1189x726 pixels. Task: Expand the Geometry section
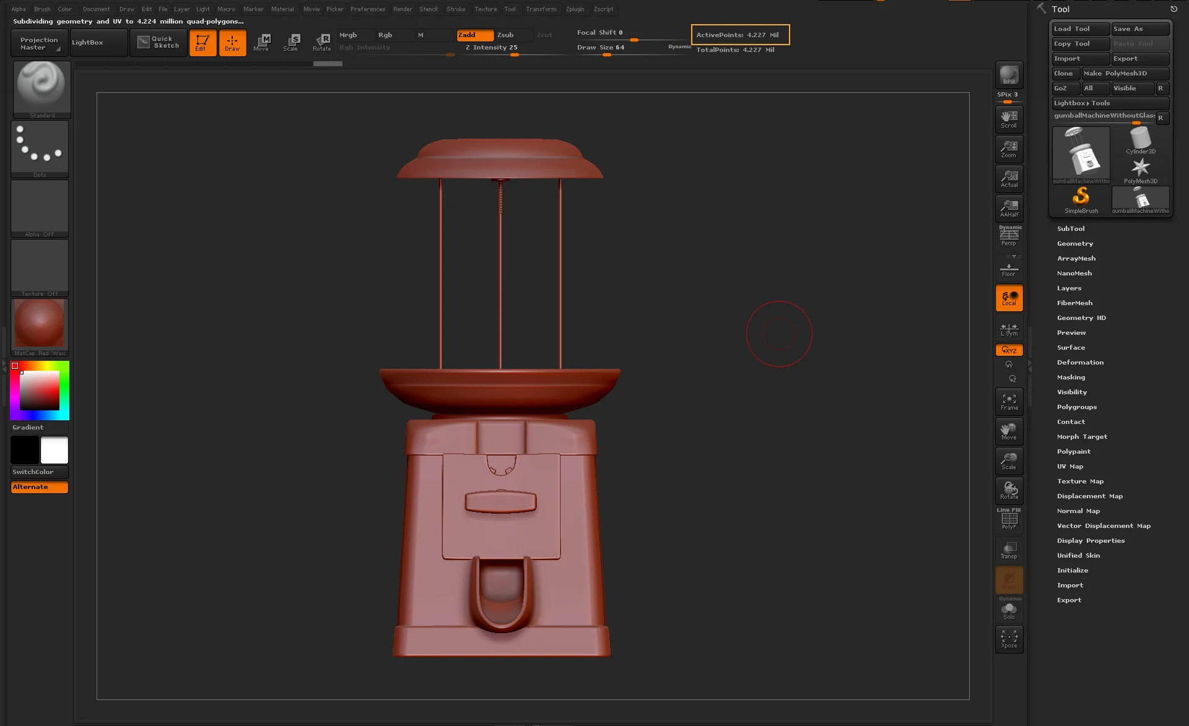pos(1074,244)
